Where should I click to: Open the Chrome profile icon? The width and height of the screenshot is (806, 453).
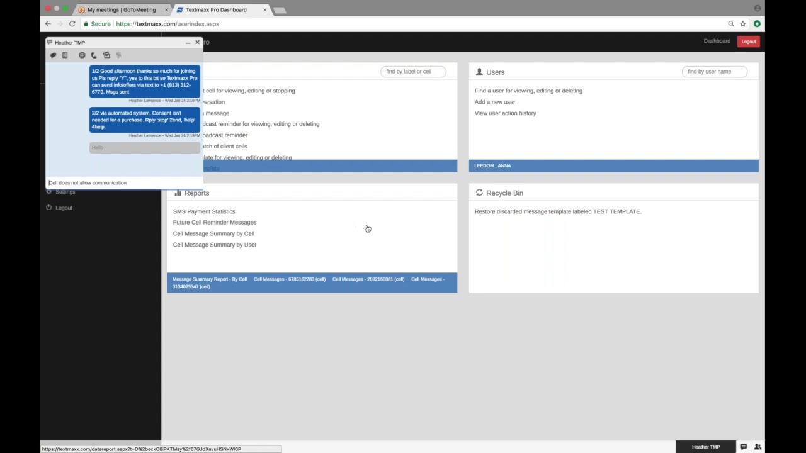pyautogui.click(x=758, y=8)
